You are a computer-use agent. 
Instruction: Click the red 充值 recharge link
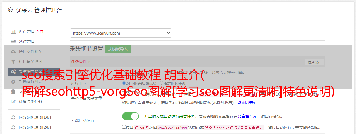39,32
